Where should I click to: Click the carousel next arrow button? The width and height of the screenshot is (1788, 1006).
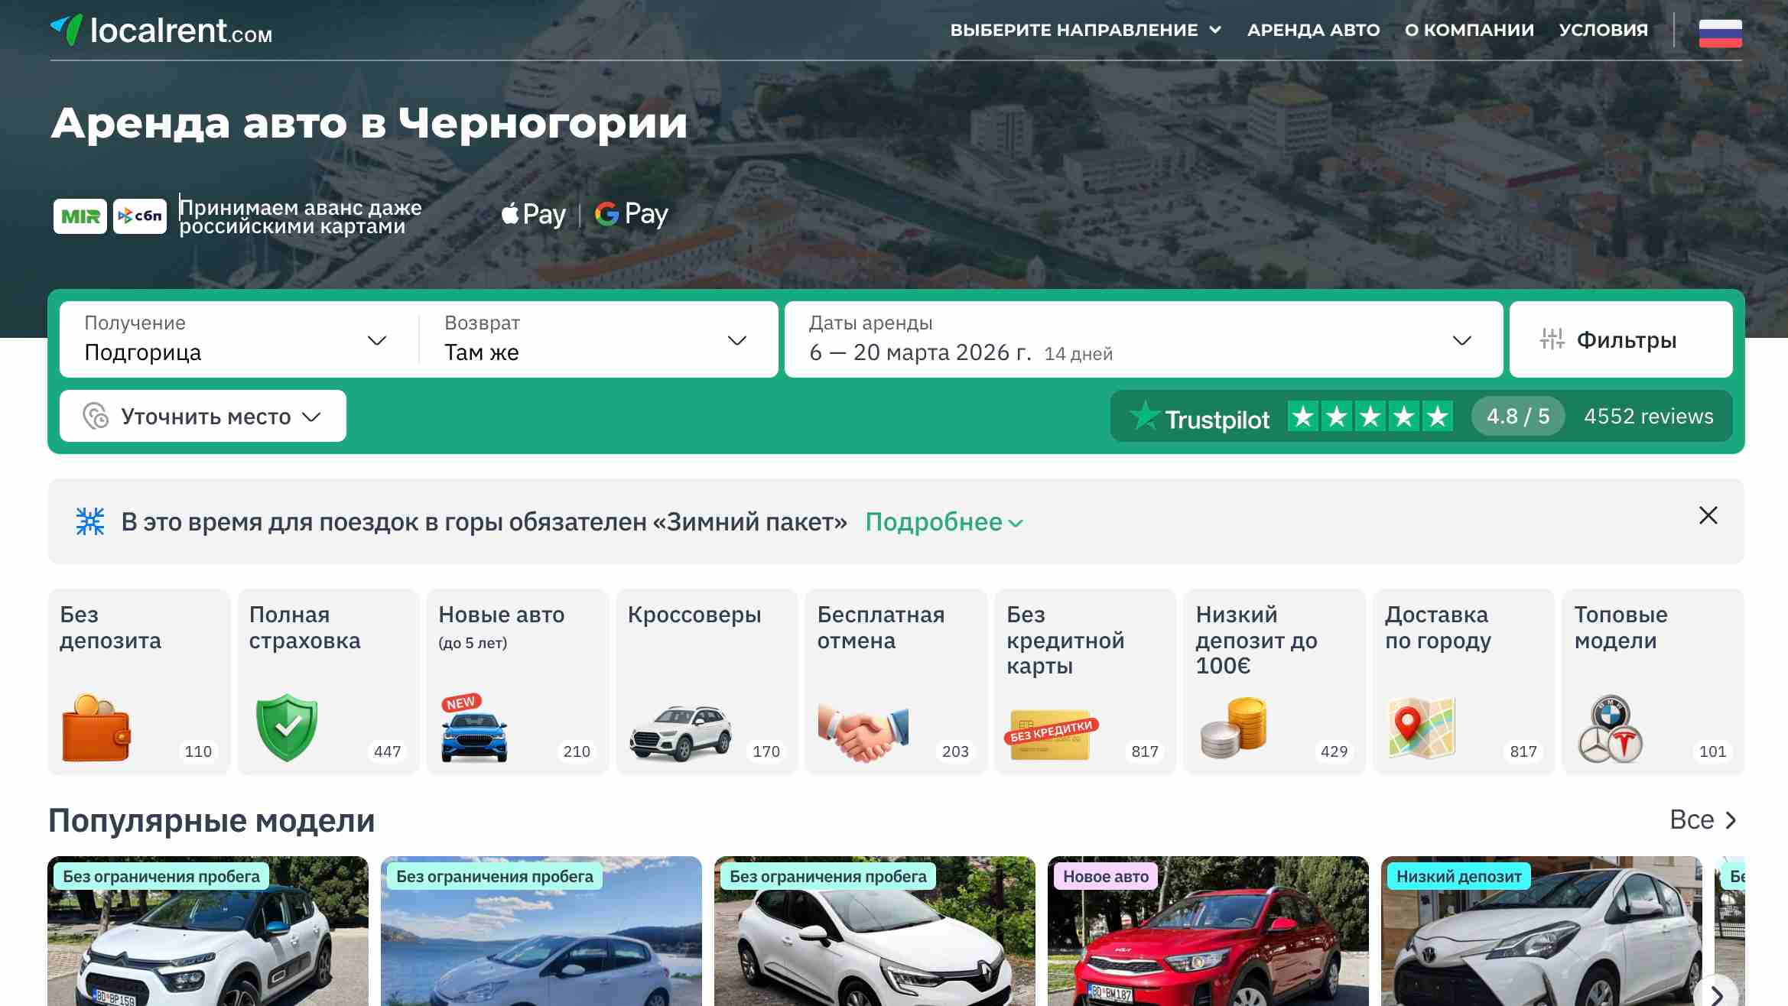coord(1715,994)
